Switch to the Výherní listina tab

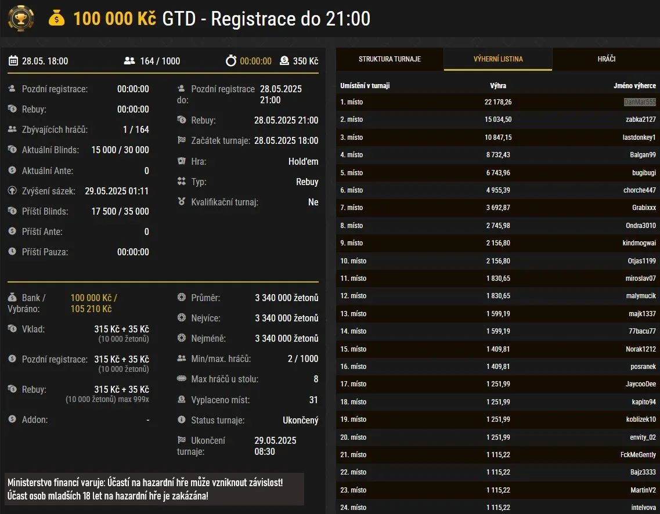click(497, 59)
